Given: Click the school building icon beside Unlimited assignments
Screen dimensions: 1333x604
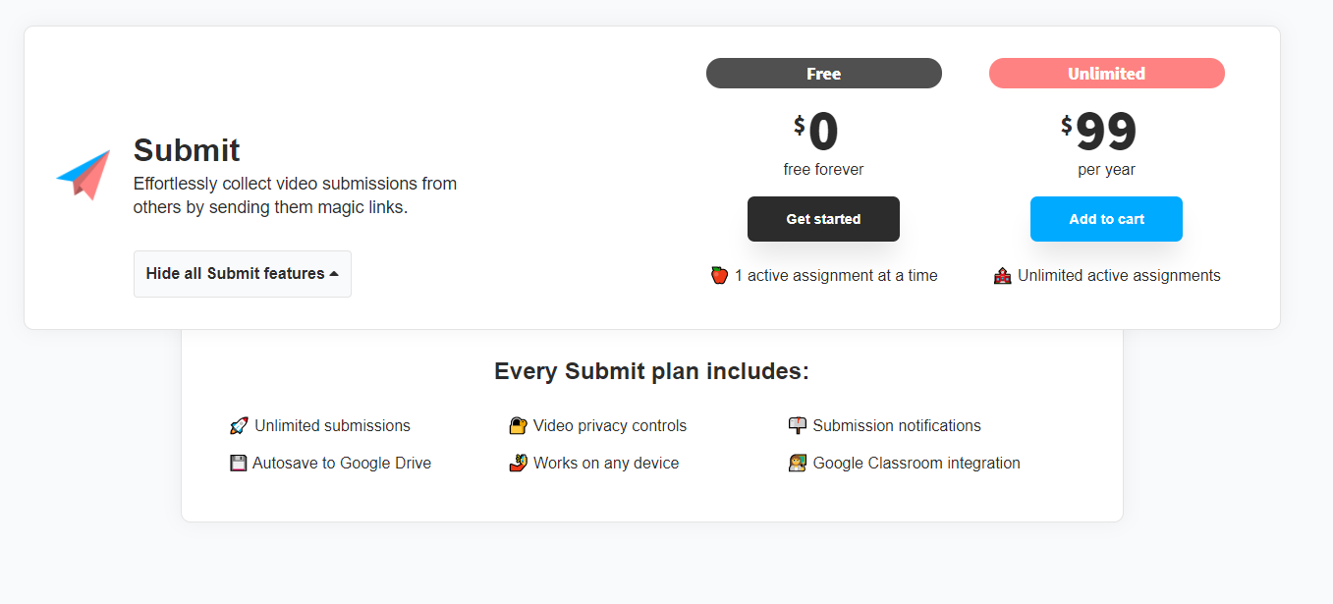Looking at the screenshot, I should tap(1002, 276).
